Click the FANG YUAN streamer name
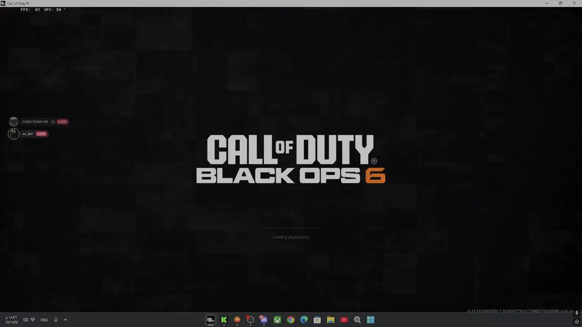 [x=35, y=122]
